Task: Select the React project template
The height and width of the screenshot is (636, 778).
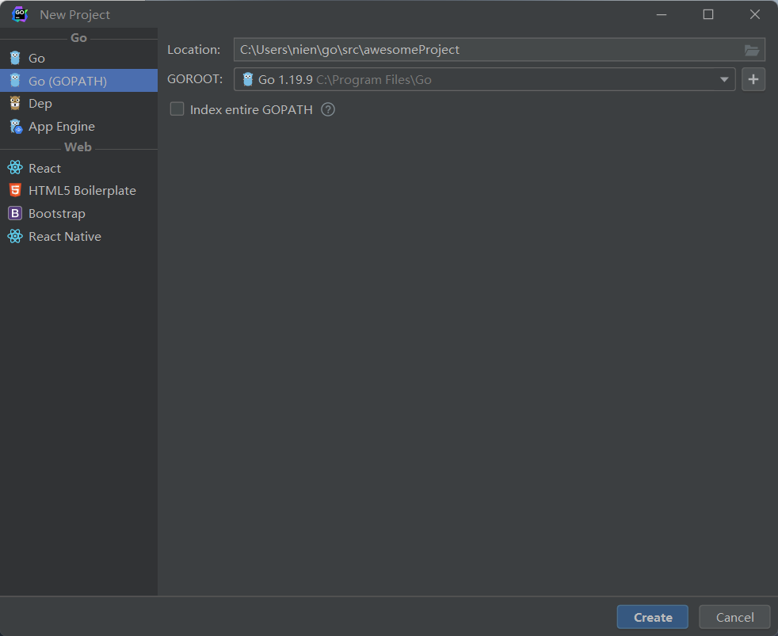Action: coord(78,168)
